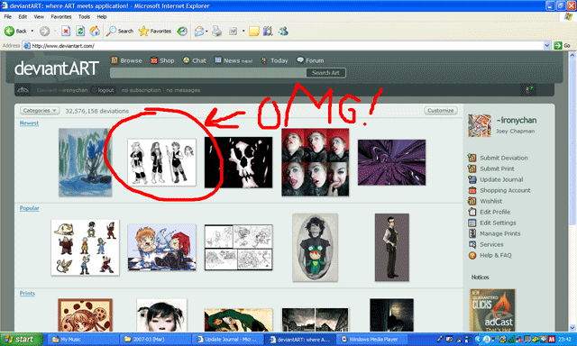Follow the Popular link
Screen dimensions: 577x346
point(30,208)
